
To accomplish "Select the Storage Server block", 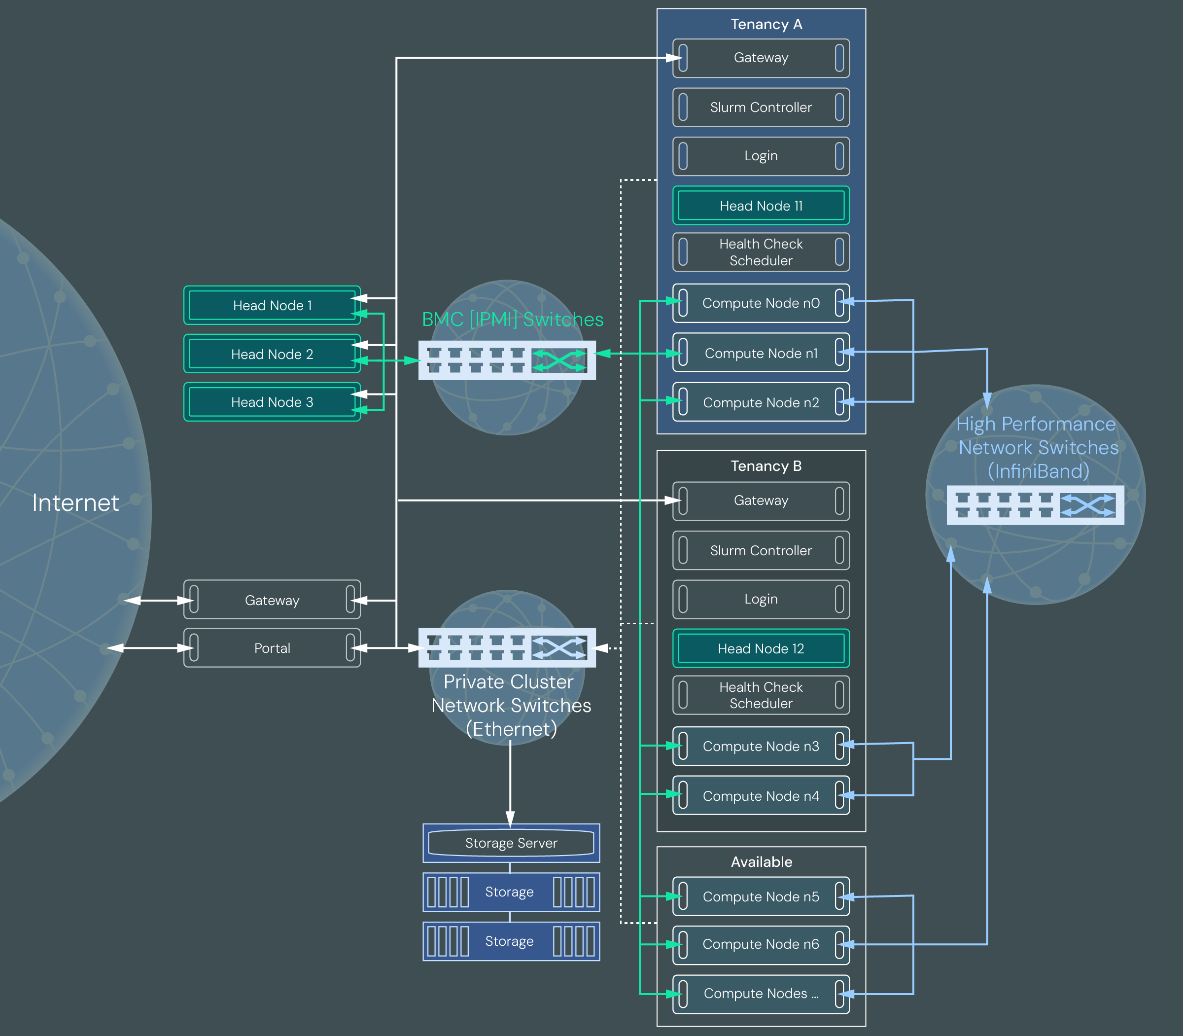I will click(511, 843).
